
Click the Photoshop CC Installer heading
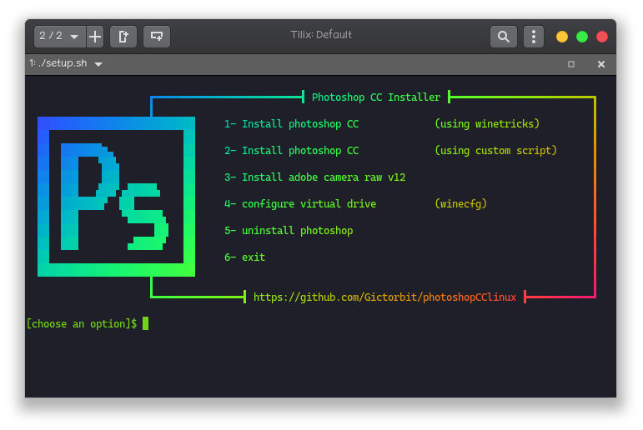coord(376,97)
